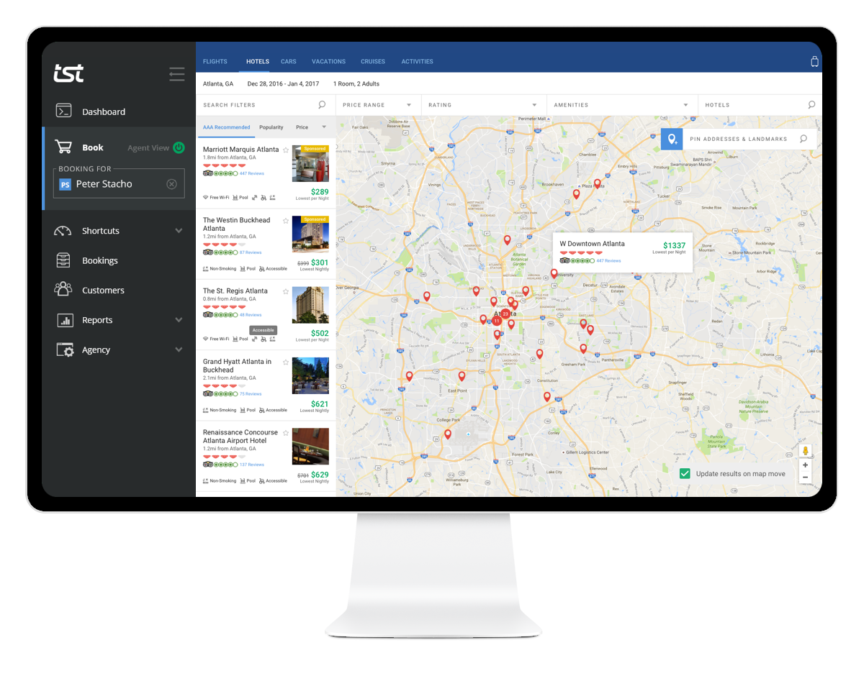This screenshot has height=676, width=864.
Task: Open Renaissance Concourse 137 Reviews link
Action: [252, 465]
